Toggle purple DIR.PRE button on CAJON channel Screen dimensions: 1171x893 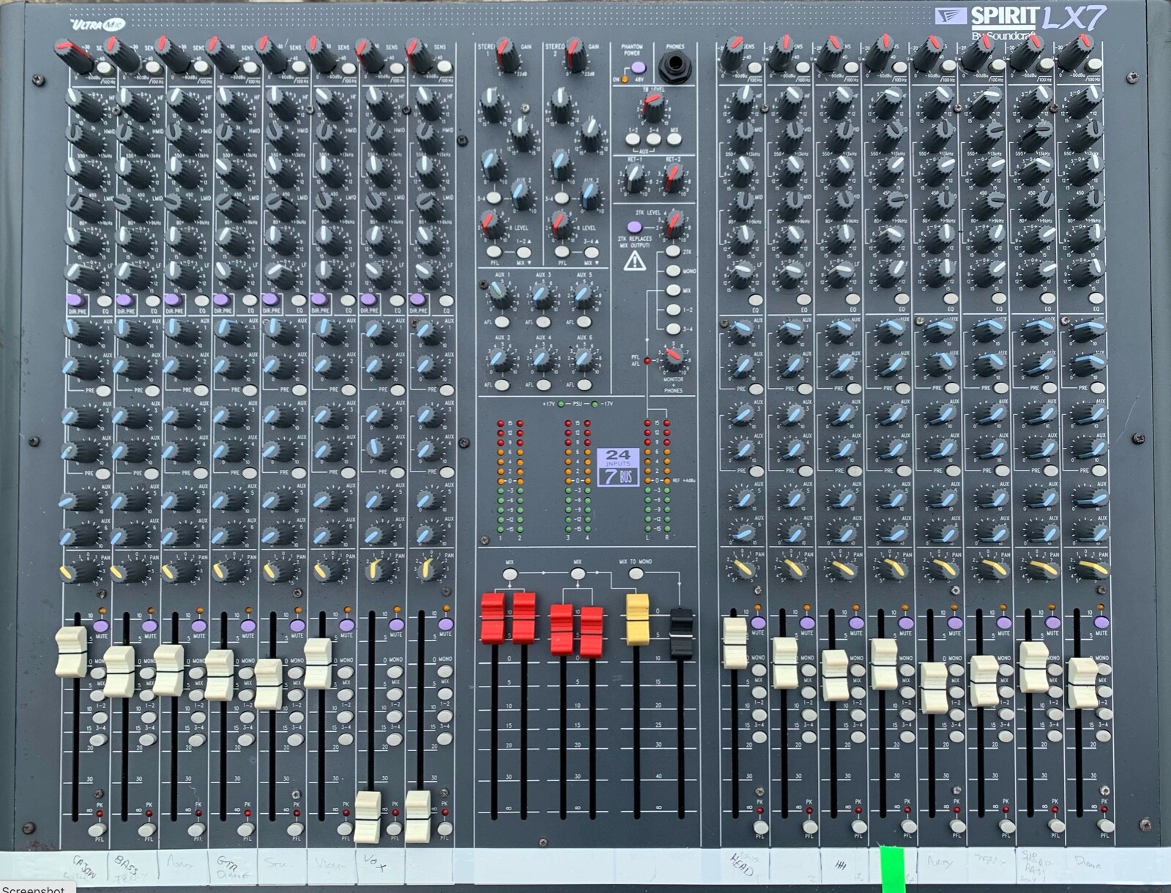pyautogui.click(x=74, y=300)
